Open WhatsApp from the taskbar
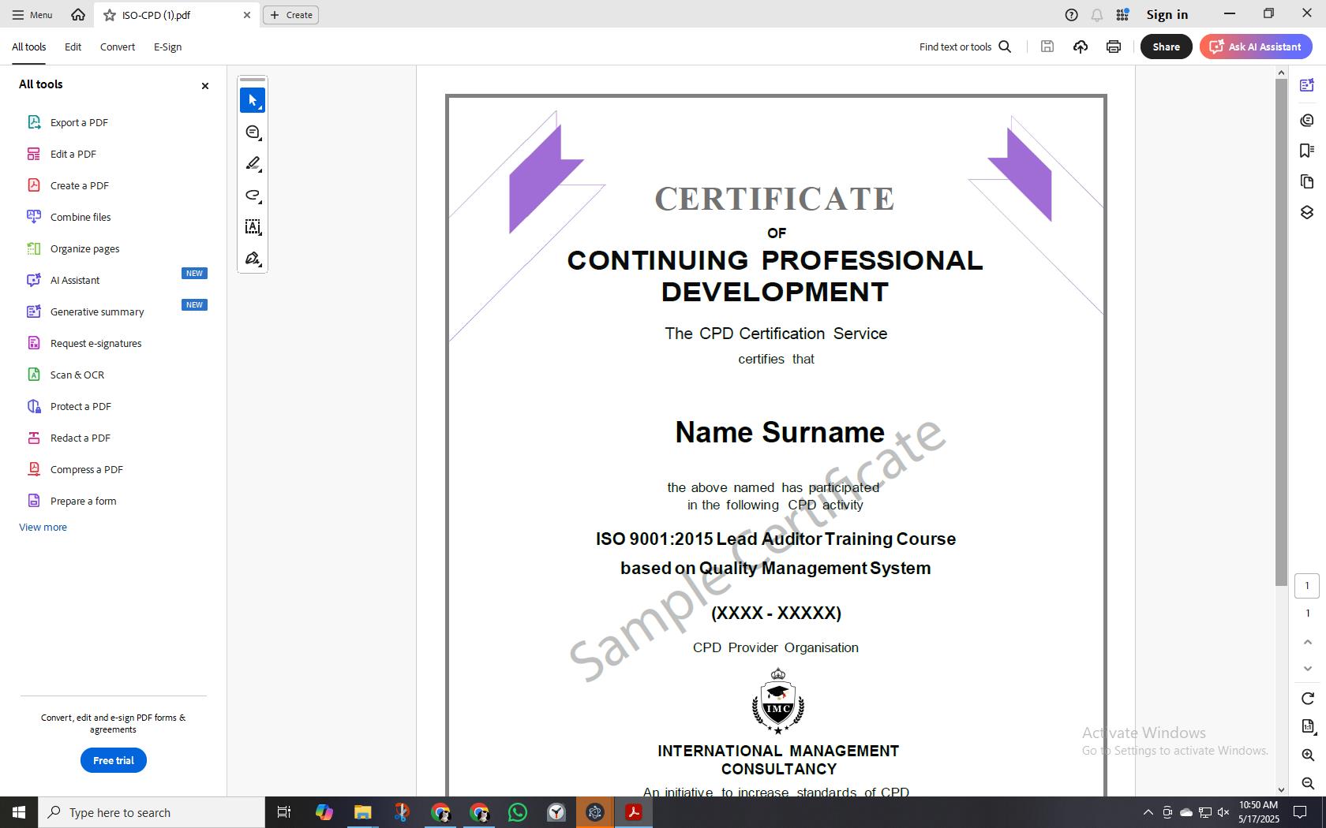Image resolution: width=1326 pixels, height=828 pixels. pyautogui.click(x=518, y=812)
